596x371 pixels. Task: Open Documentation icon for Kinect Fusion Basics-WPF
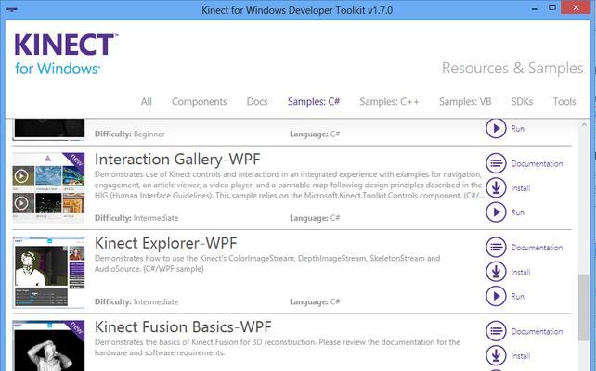(x=496, y=331)
